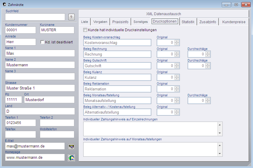
Task: Select the Druckoptionen tab
Action: [x=165, y=21]
